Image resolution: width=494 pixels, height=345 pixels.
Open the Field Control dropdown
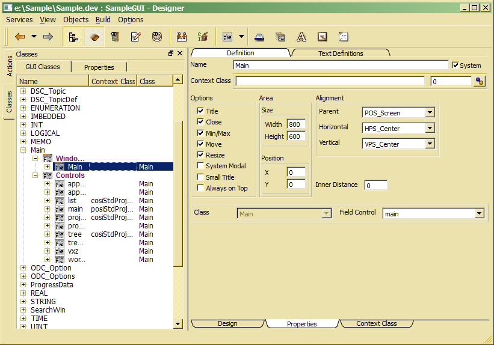click(479, 213)
